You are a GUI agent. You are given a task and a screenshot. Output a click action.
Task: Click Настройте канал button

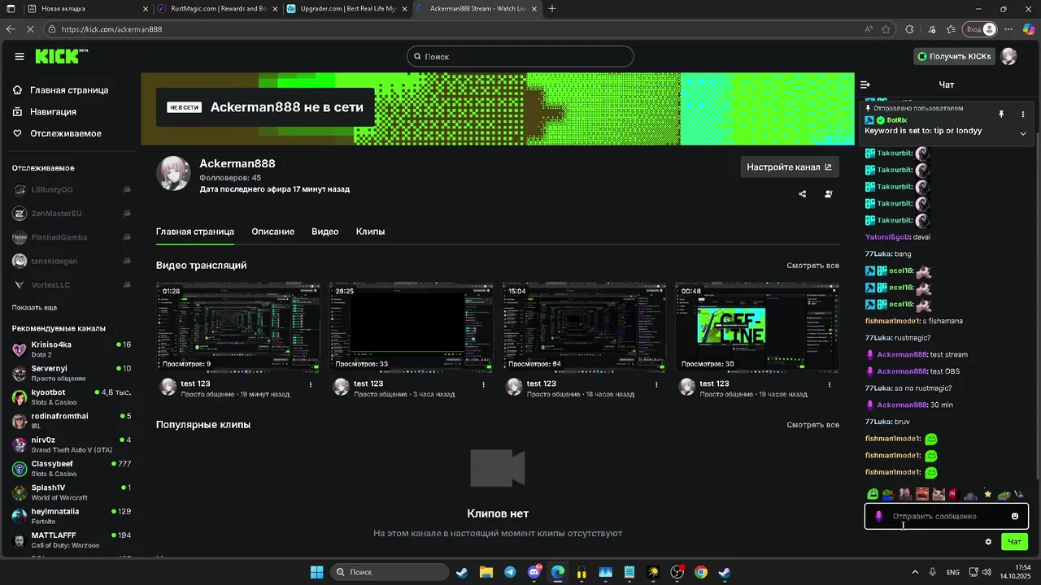click(790, 167)
